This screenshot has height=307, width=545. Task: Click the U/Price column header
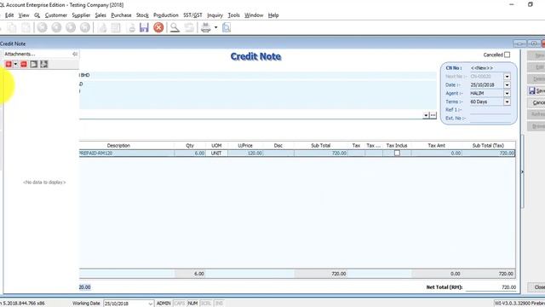(x=245, y=146)
